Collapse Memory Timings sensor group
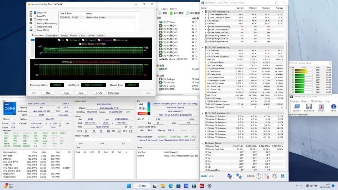The height and width of the screenshot is (190, 338). tap(202, 143)
